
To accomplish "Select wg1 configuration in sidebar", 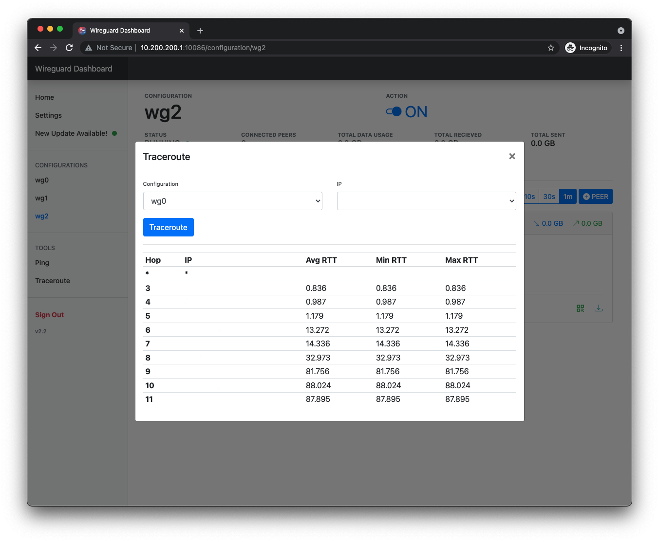I will coord(41,198).
